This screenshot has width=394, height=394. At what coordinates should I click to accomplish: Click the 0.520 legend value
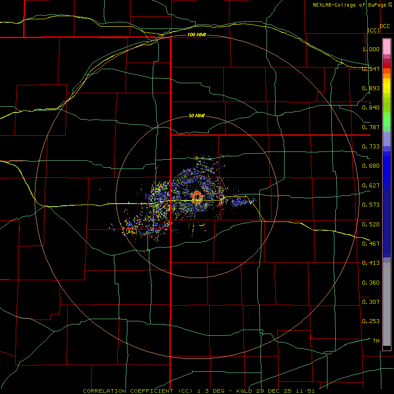[x=371, y=225]
